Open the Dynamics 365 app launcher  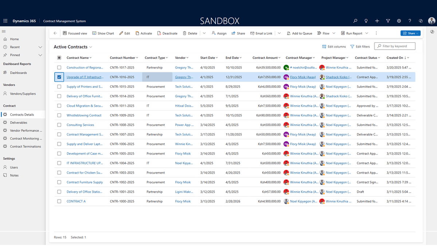click(5, 21)
